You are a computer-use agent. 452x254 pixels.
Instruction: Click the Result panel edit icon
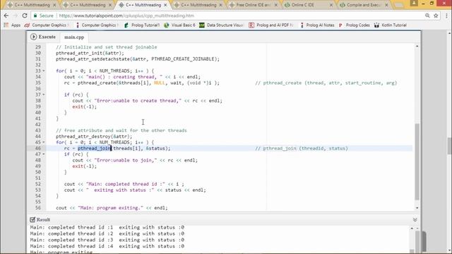pos(32,219)
